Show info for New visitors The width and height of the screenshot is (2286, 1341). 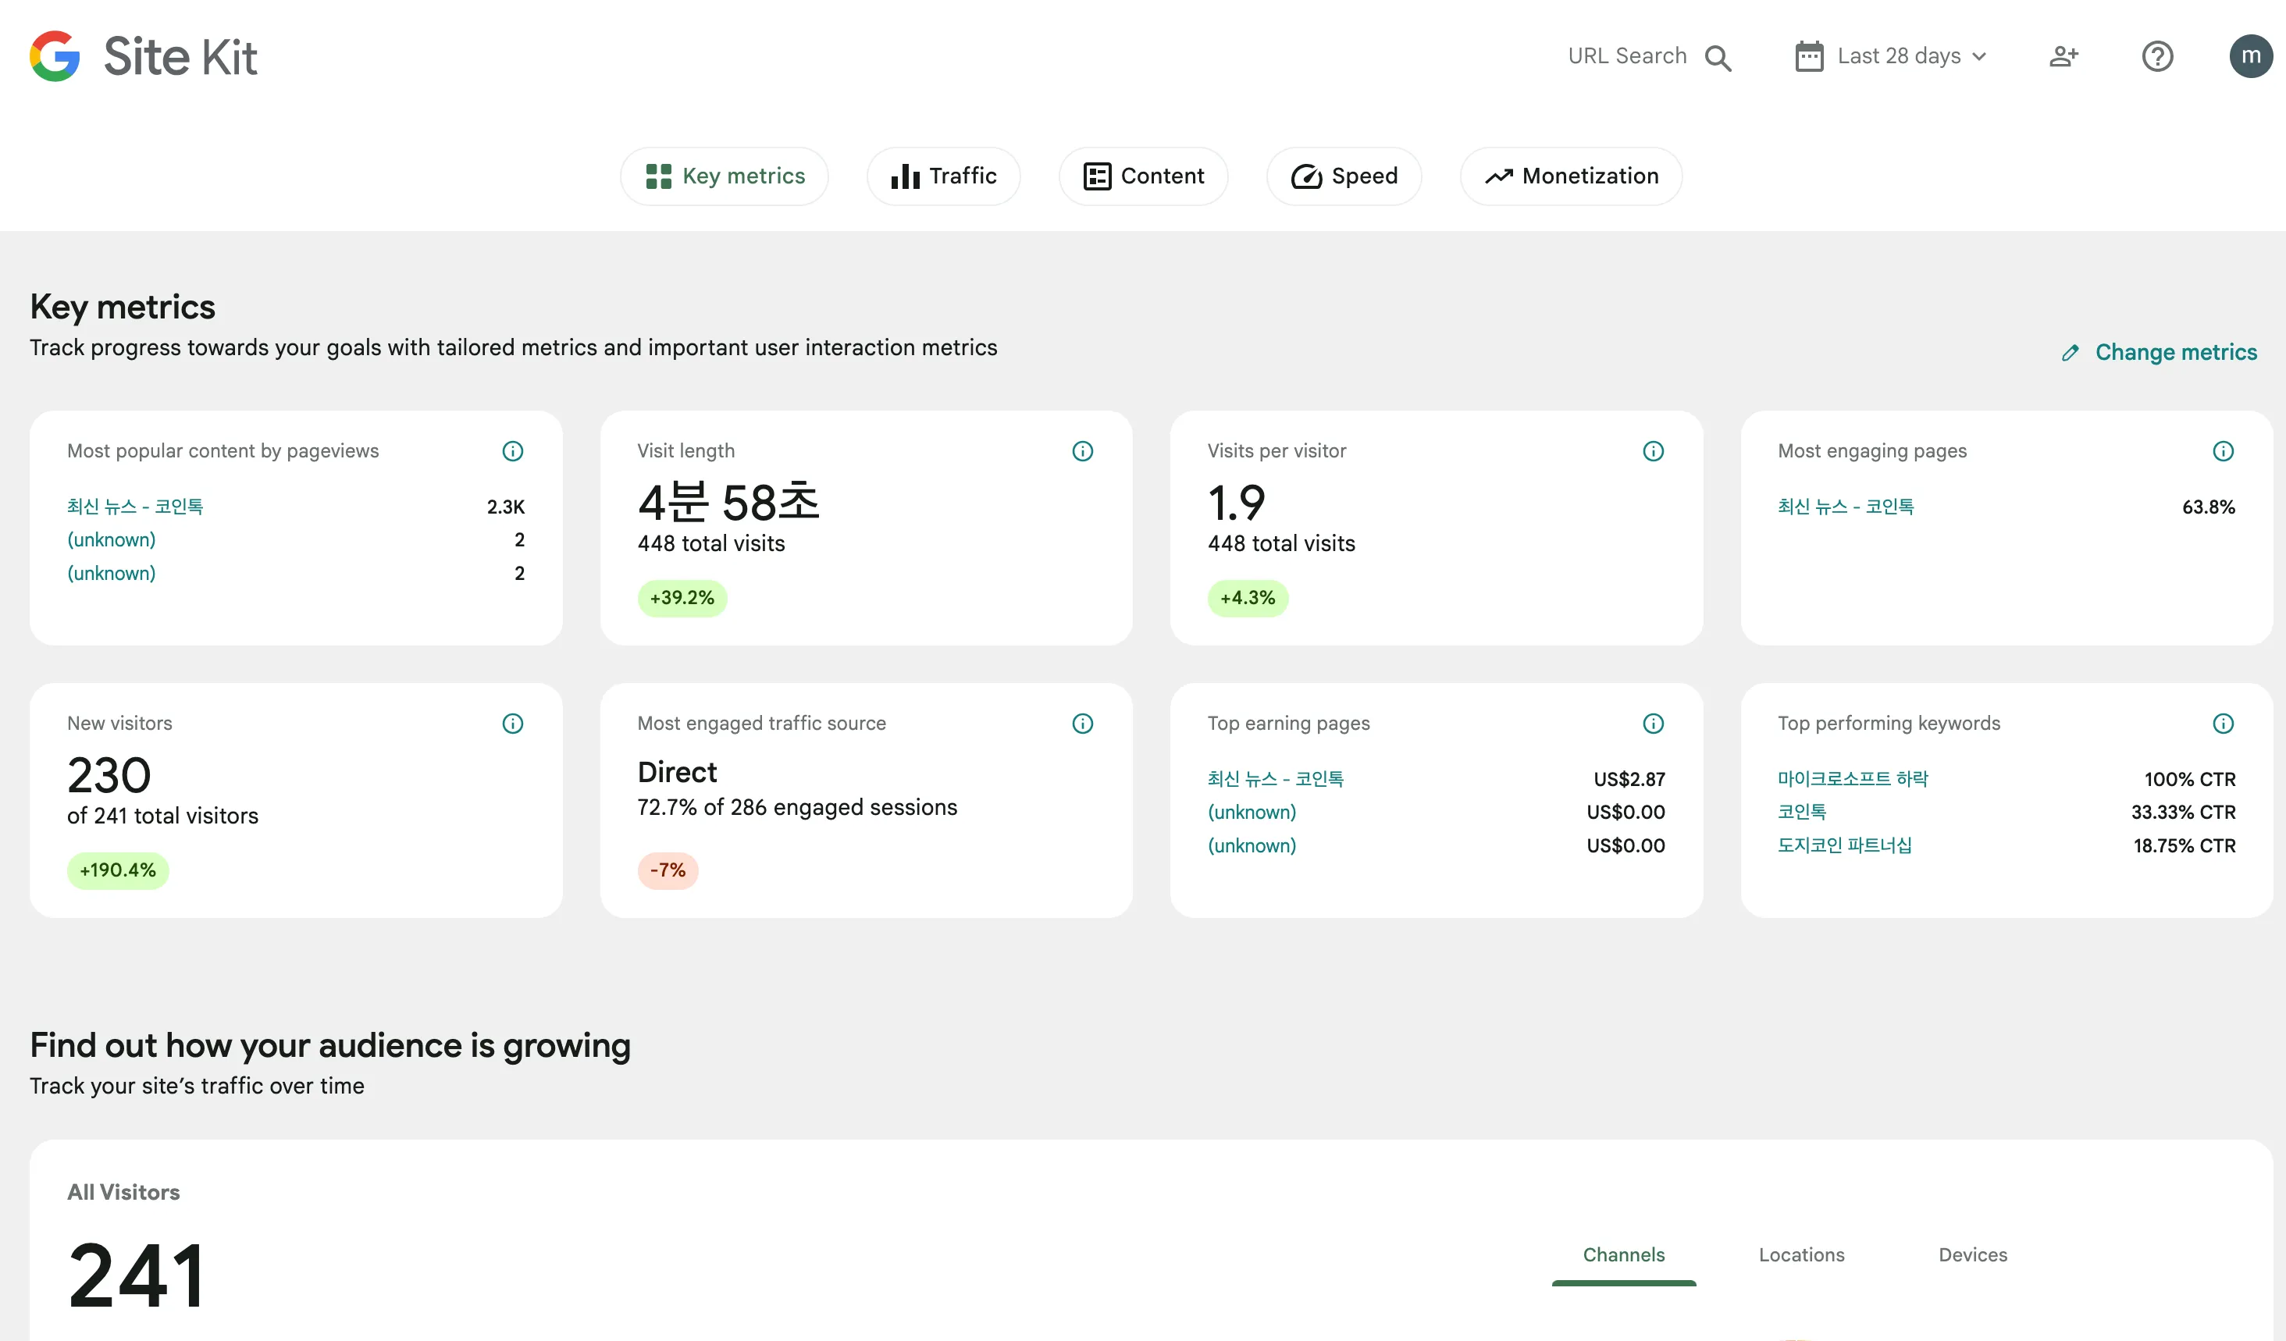point(512,723)
